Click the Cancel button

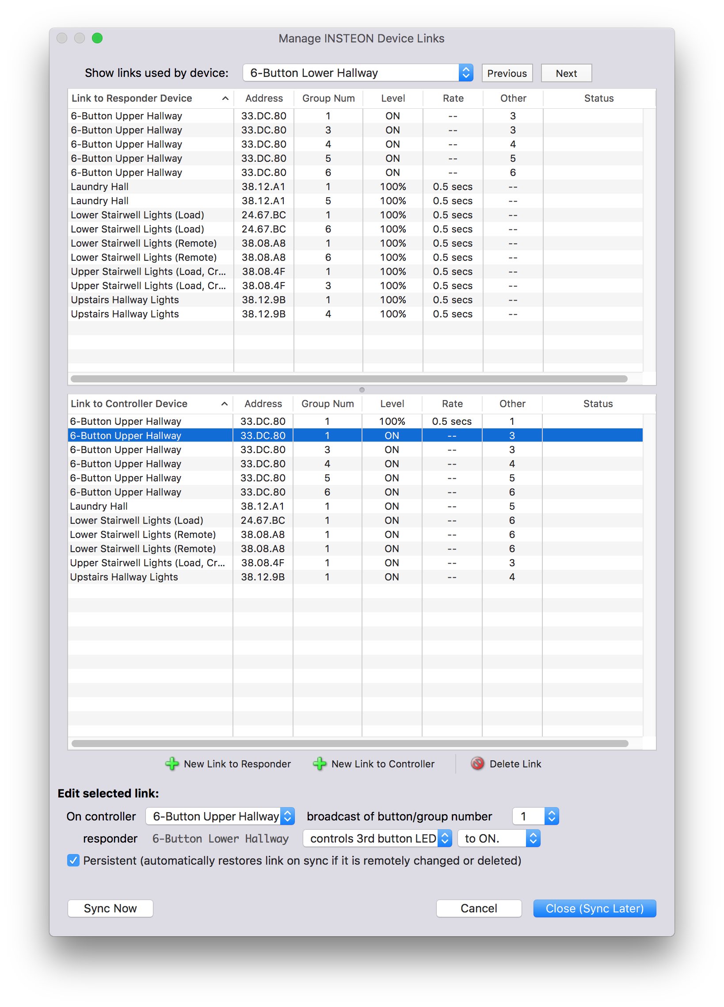(x=479, y=908)
